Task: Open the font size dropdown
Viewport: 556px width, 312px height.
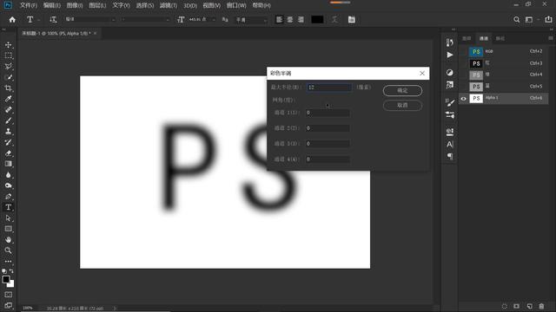Action: tap(214, 20)
